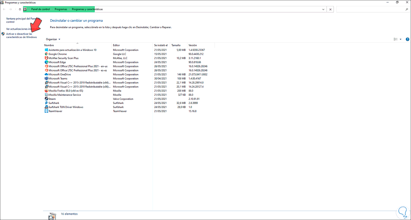Screen dimensions: 411x220
Task: Select the Microsoft Teams row name
Action: [58, 79]
